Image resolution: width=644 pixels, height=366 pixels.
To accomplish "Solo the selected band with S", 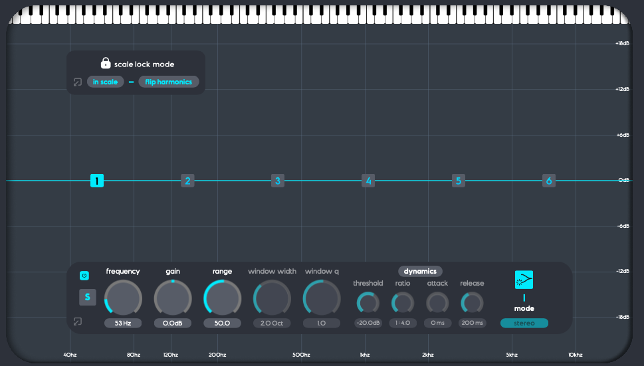I will click(x=88, y=297).
